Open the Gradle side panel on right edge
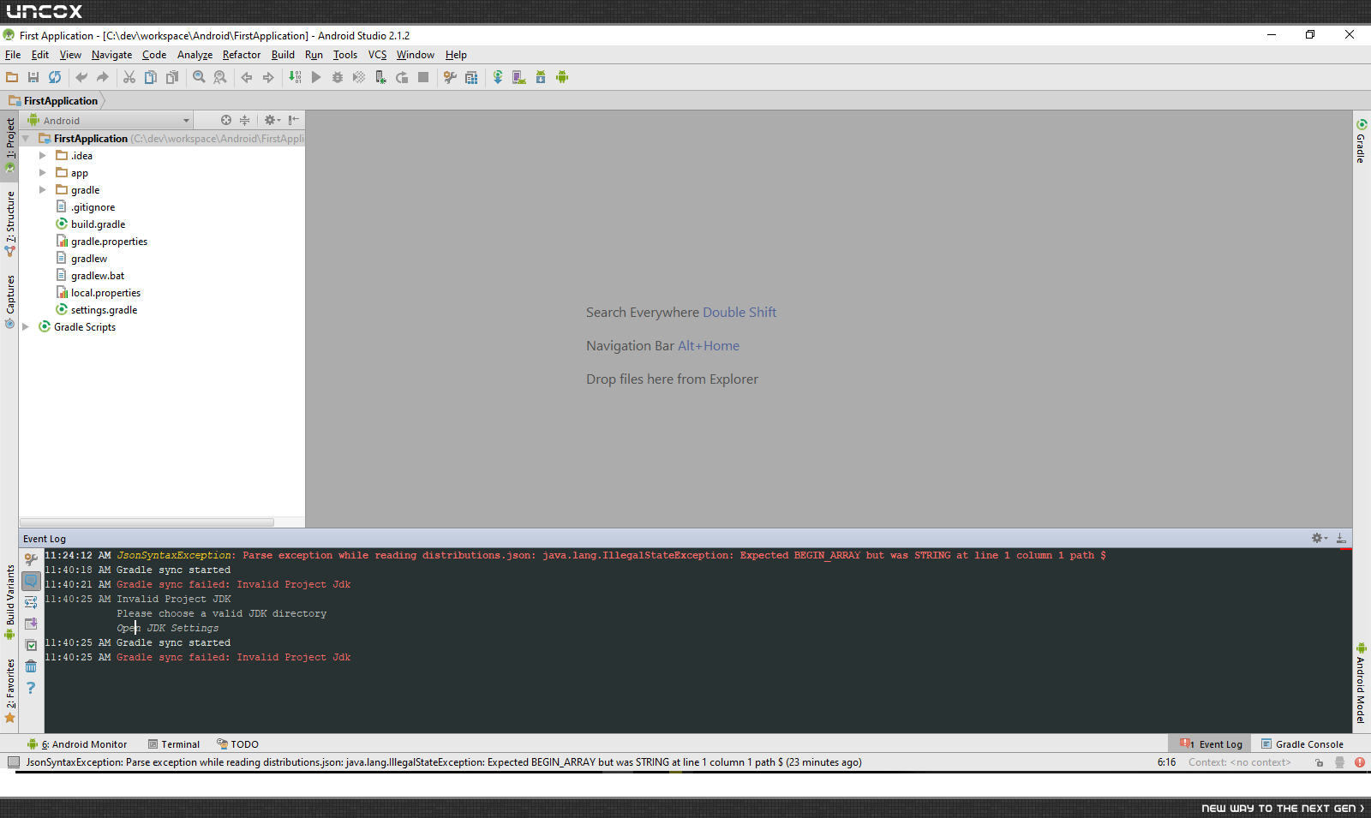This screenshot has width=1371, height=818. click(1361, 141)
